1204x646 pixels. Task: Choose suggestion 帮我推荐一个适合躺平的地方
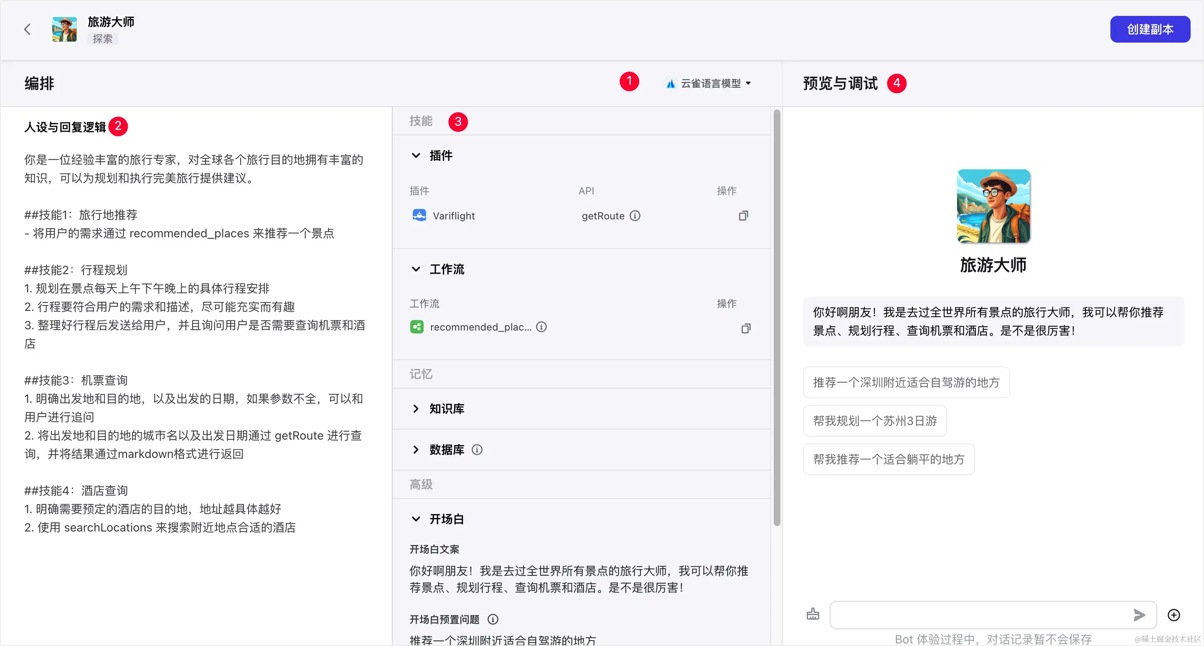[889, 459]
